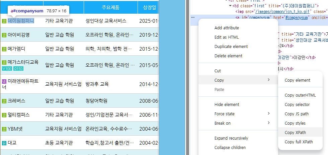328x155 pixels.
Task: Click the V100 badge under 메가스터디교육
Action: pyautogui.click(x=7, y=69)
